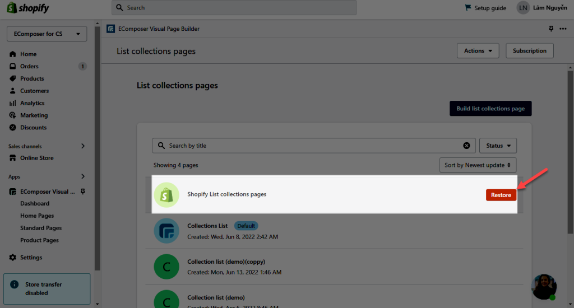Screen dimensions: 574x308
Task: Click the Collection list (demo)(coppy) C avatar
Action: click(166, 267)
